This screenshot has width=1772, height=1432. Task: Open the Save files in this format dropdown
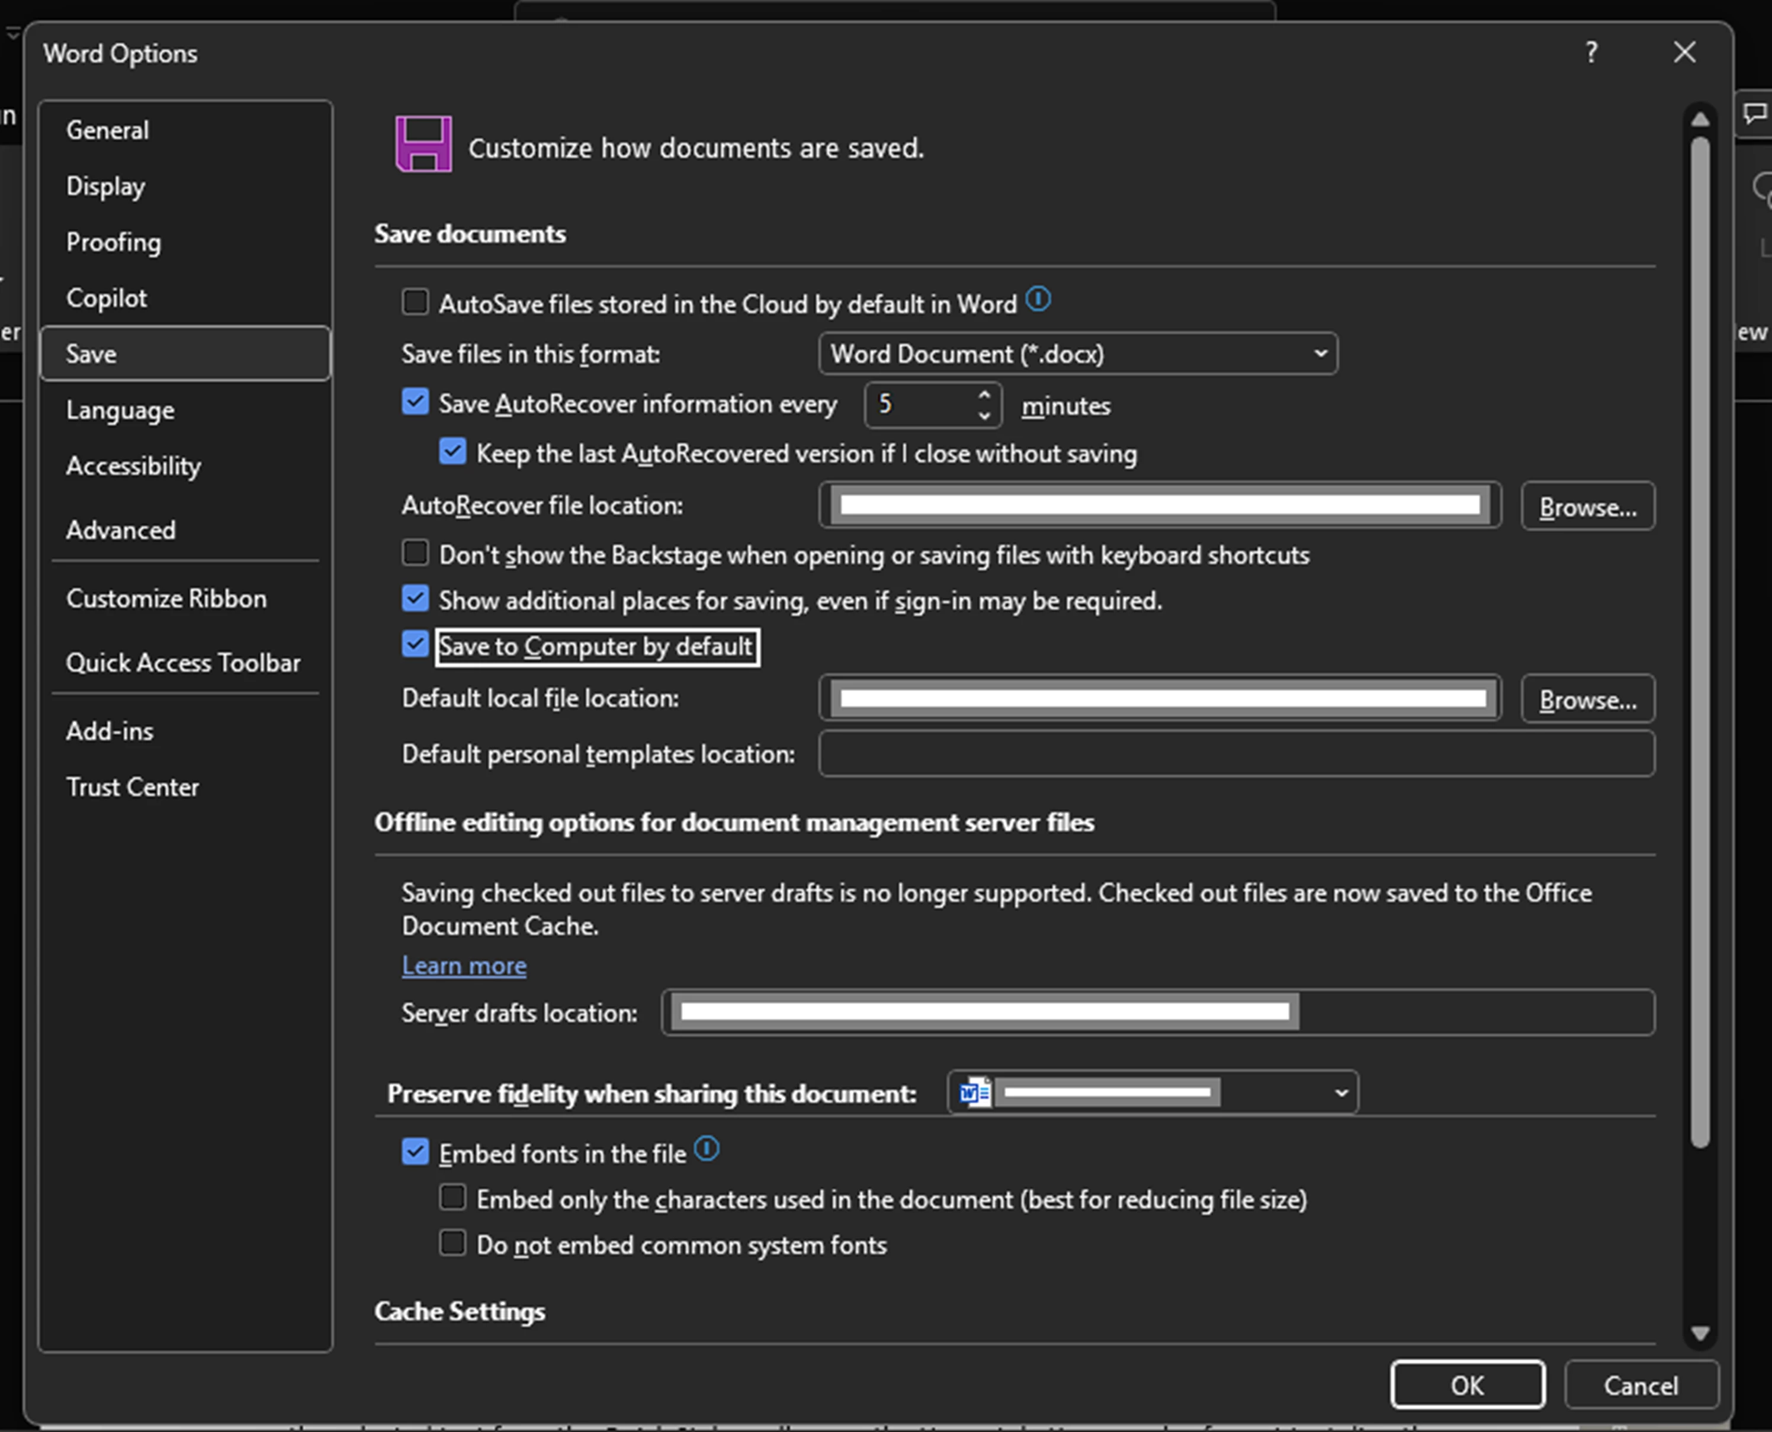[x=1077, y=354]
